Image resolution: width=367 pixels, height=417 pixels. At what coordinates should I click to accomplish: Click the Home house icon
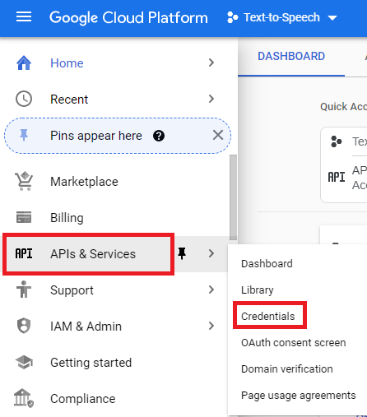pyautogui.click(x=24, y=63)
